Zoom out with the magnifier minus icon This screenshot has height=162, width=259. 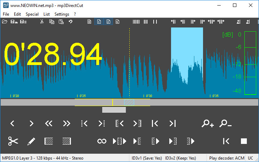click(225, 123)
